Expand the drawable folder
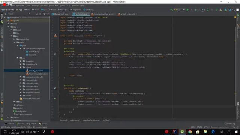240x135 pixels. pos(20,61)
